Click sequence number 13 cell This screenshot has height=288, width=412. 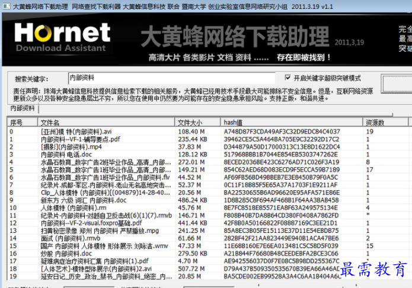[x=13, y=231]
